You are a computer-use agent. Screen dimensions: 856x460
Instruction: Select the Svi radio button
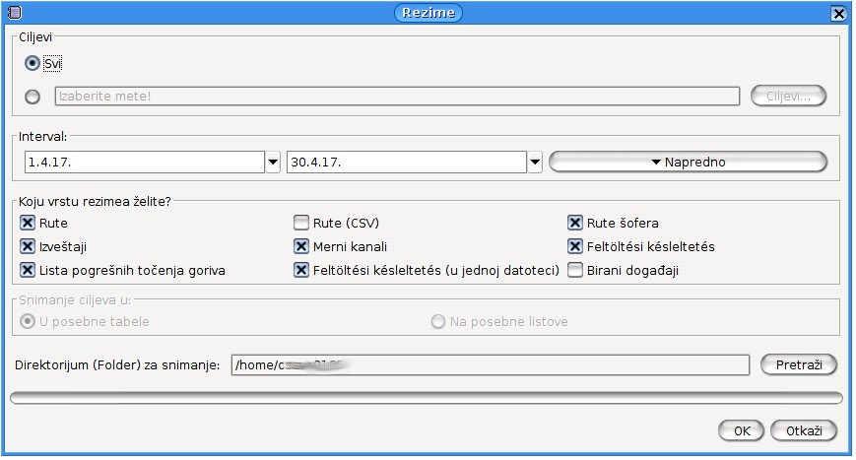pos(33,63)
